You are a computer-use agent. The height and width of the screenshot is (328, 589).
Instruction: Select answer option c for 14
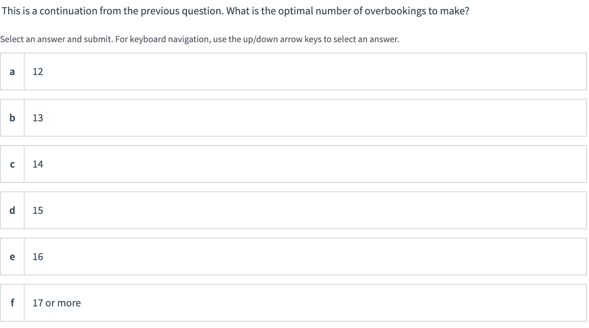[x=293, y=164]
